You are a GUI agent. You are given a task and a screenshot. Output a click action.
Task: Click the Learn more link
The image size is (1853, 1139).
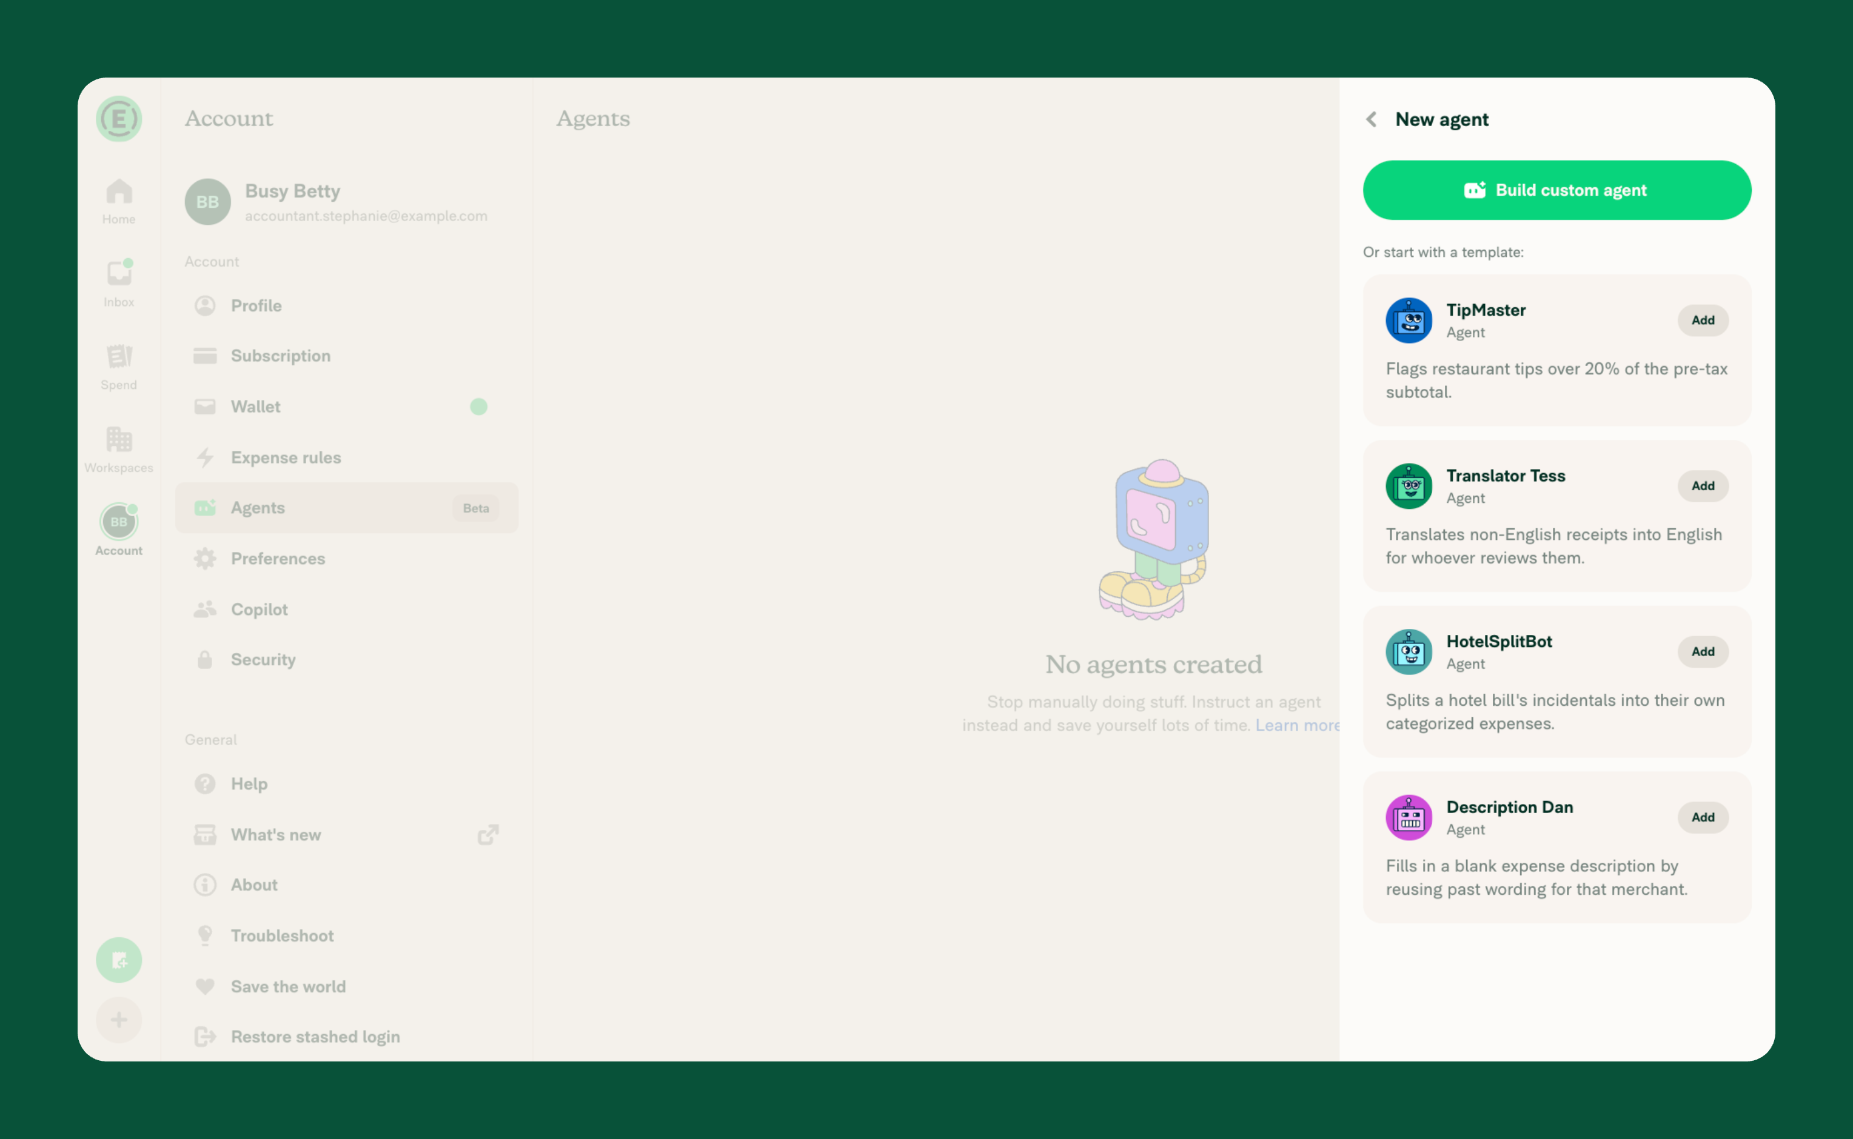point(1296,725)
